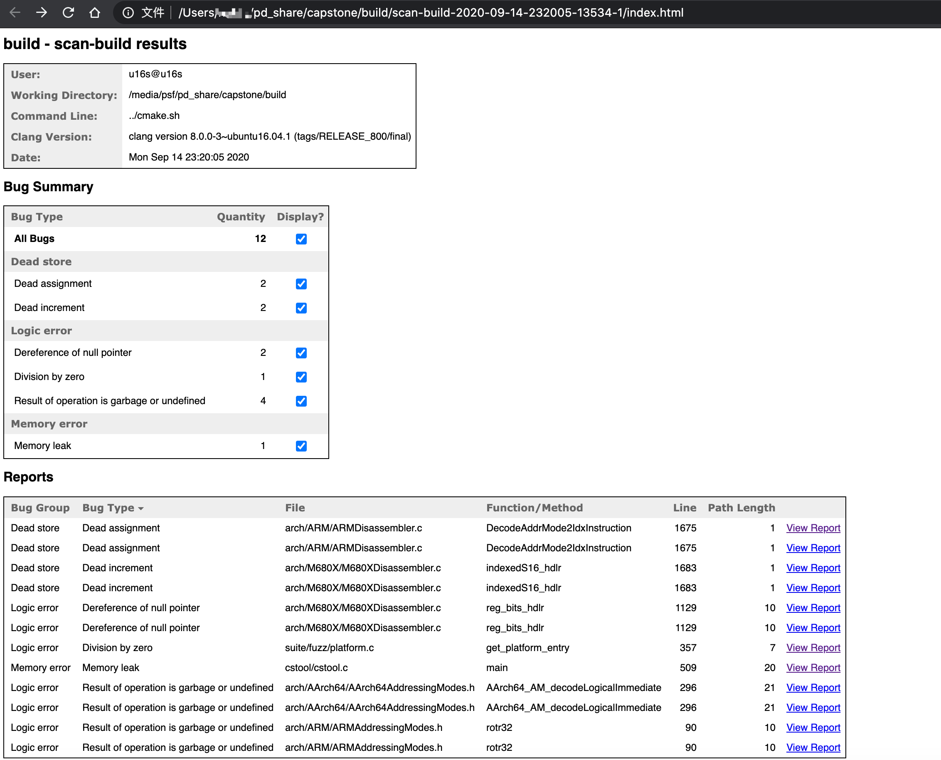Click the All Bugs quantity '12'
Screen dimensions: 941x760
(x=261, y=239)
